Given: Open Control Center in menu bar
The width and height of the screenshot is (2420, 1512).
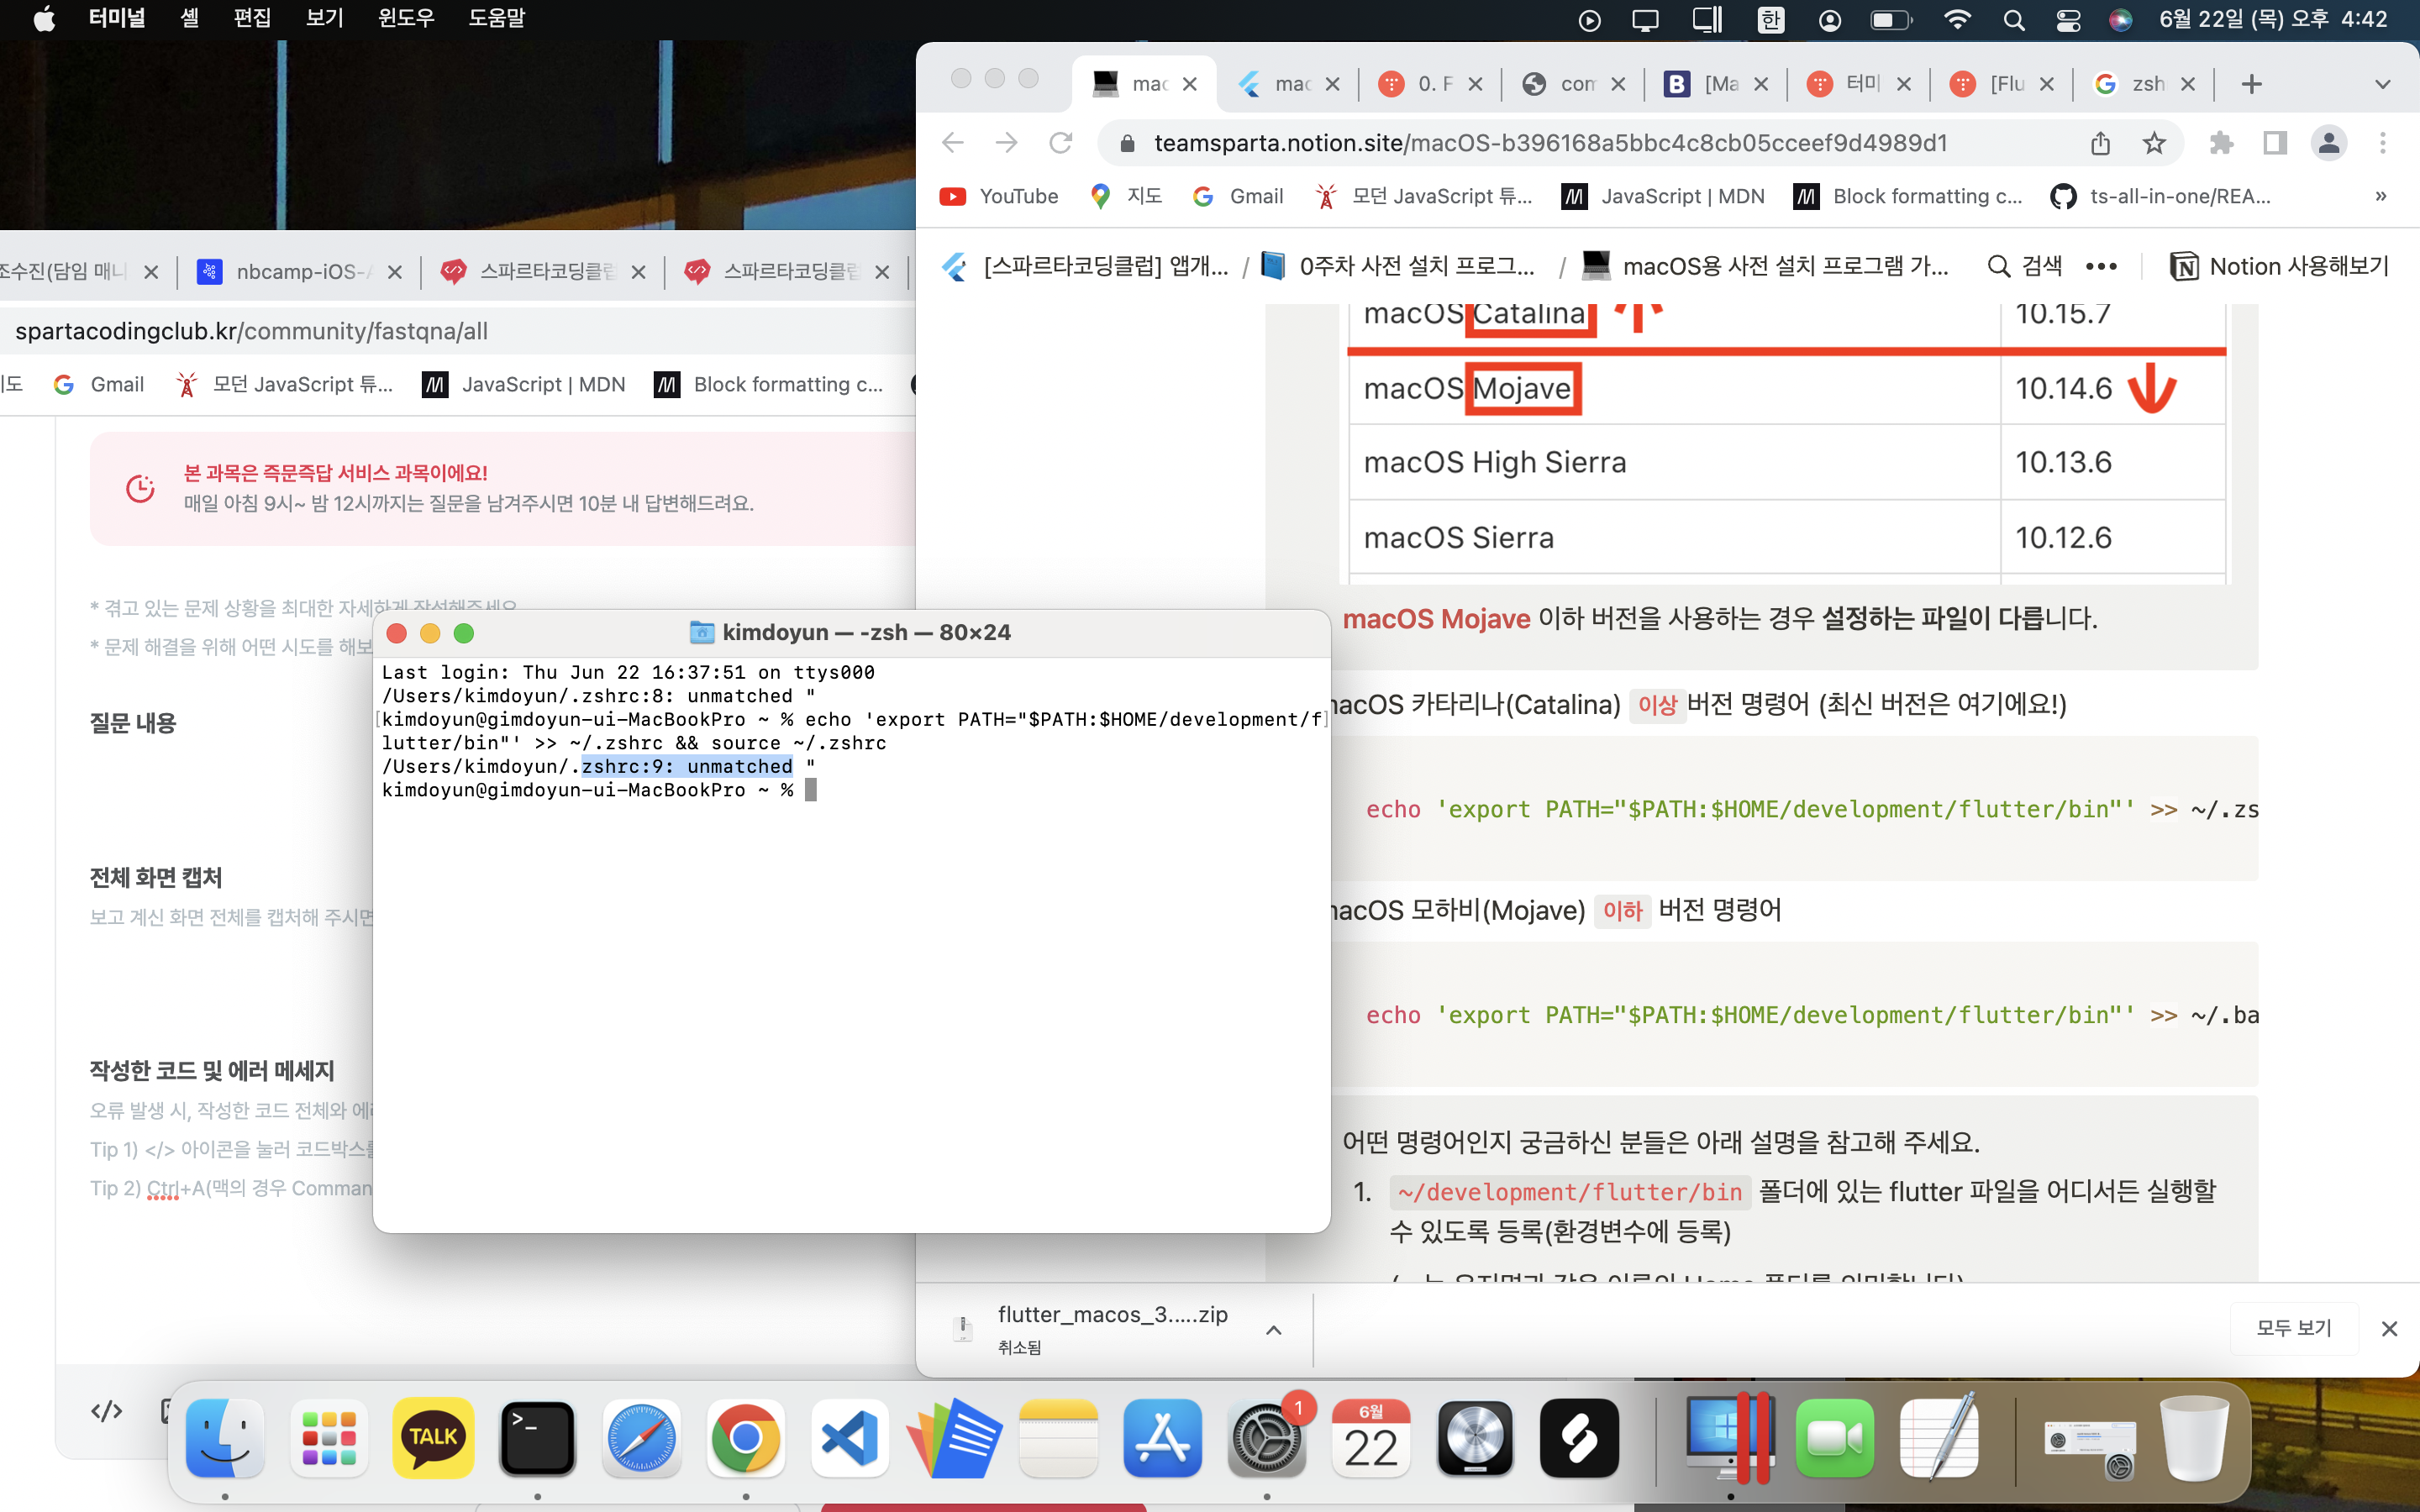Looking at the screenshot, I should point(2068,20).
